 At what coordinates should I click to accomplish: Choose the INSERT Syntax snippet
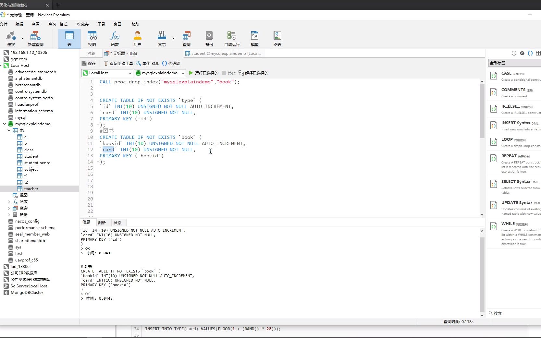[515, 126]
